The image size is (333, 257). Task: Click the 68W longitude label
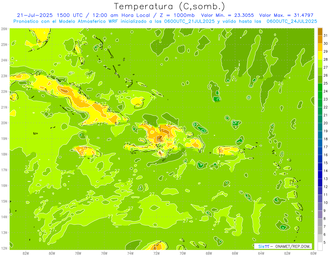(209, 253)
